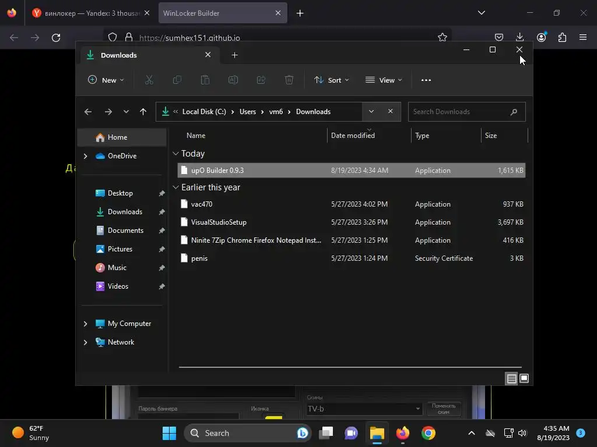Close the Downloads Explorer tab

pyautogui.click(x=208, y=55)
